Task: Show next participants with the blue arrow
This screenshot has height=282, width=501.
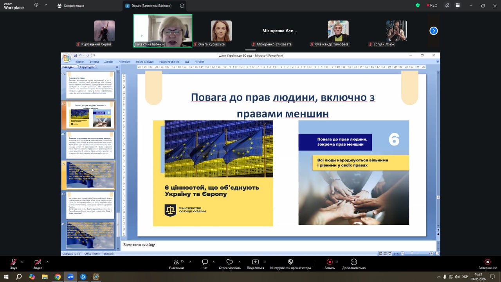Action: point(434,31)
